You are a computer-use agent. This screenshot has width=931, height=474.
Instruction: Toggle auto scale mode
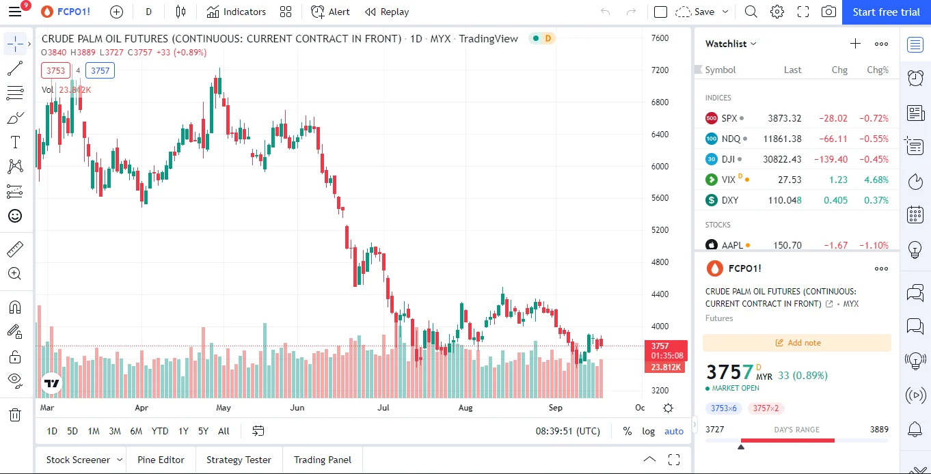click(x=674, y=431)
